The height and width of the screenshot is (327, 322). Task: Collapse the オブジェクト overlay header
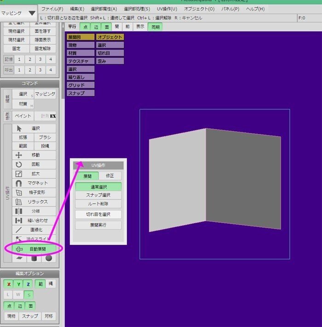coord(110,37)
